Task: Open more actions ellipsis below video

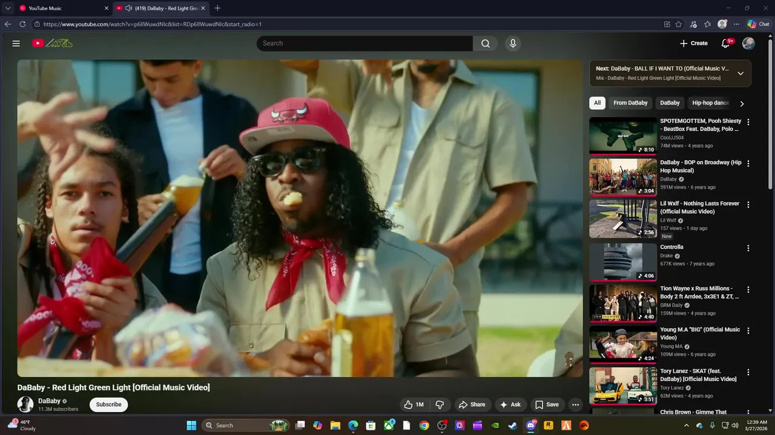Action: (576, 405)
